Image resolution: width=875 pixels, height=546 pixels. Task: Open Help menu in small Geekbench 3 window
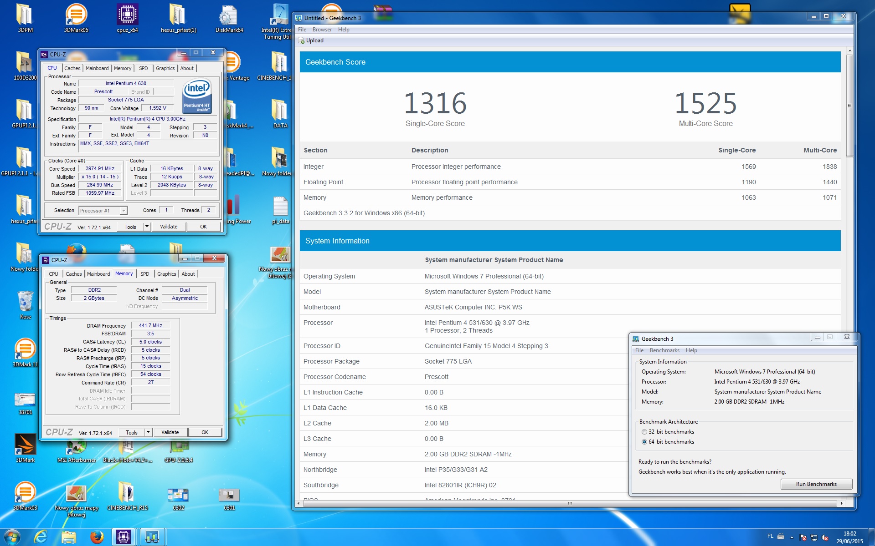[691, 350]
